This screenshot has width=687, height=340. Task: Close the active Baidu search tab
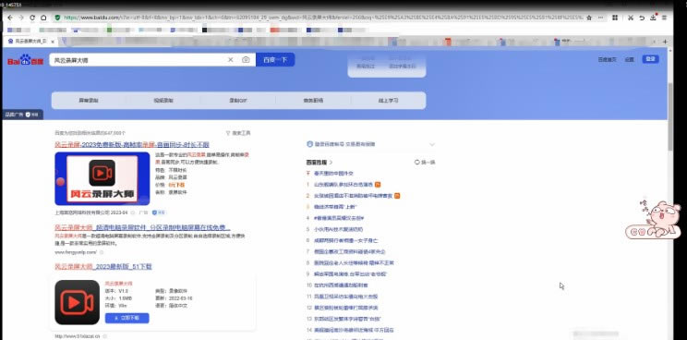click(53, 42)
